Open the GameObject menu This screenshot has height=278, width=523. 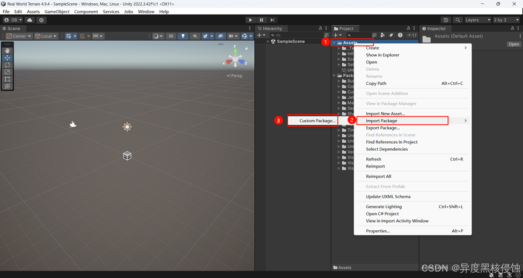[57, 11]
